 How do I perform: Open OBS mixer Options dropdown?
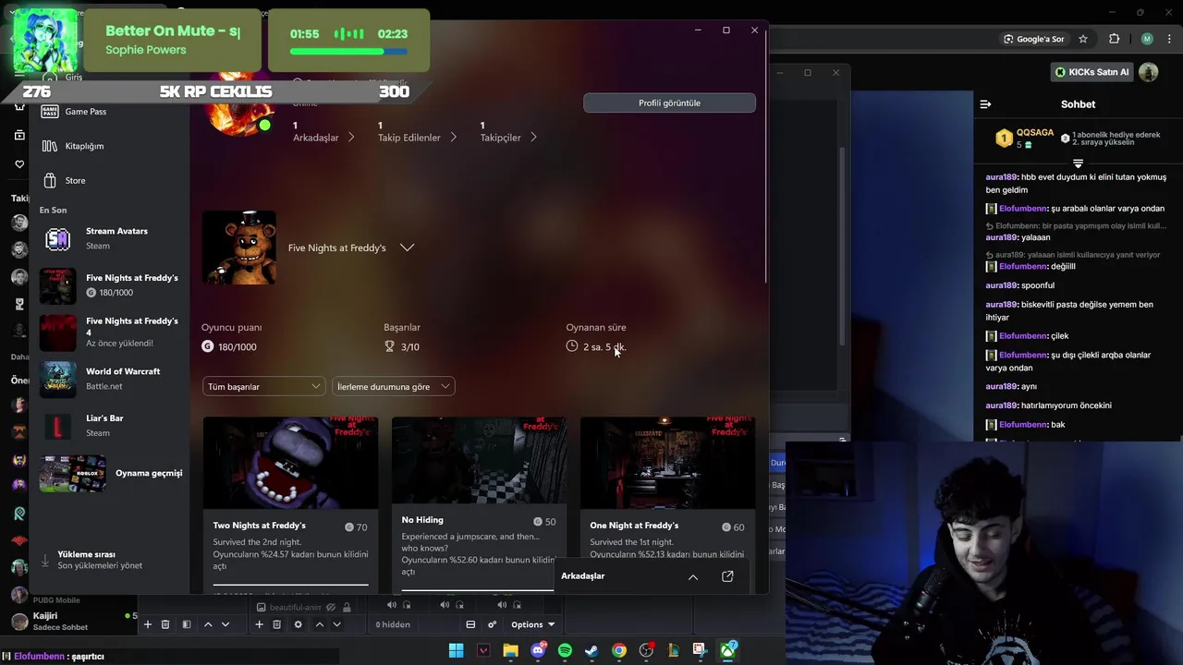(533, 624)
